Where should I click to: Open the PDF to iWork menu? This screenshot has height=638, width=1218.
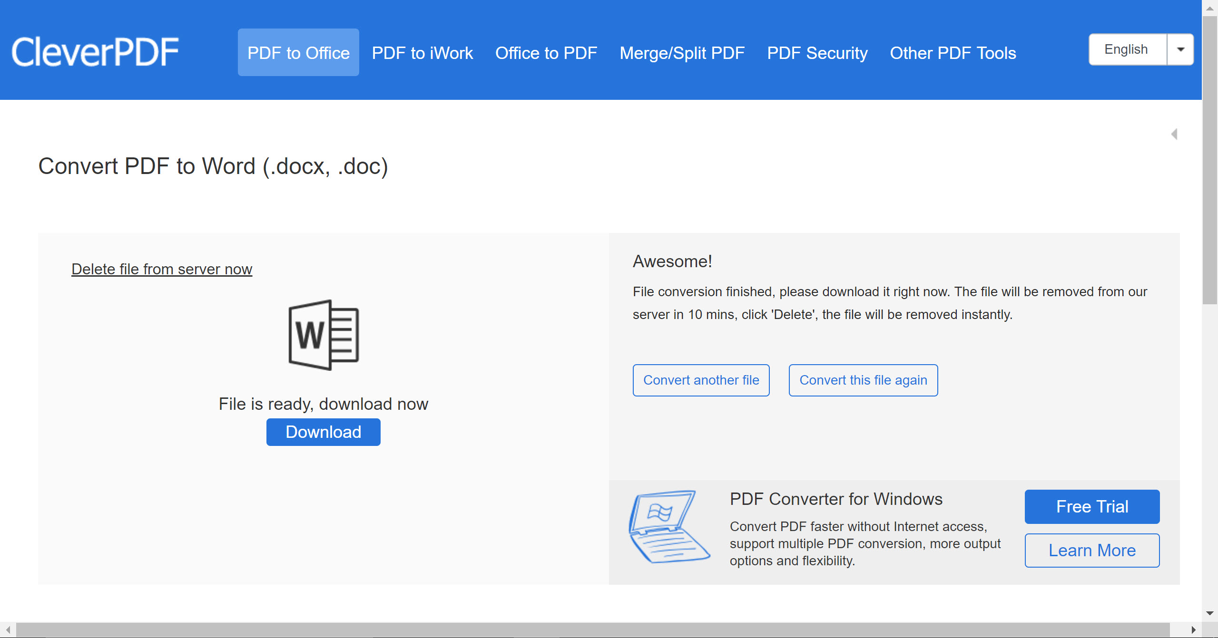pyautogui.click(x=422, y=53)
